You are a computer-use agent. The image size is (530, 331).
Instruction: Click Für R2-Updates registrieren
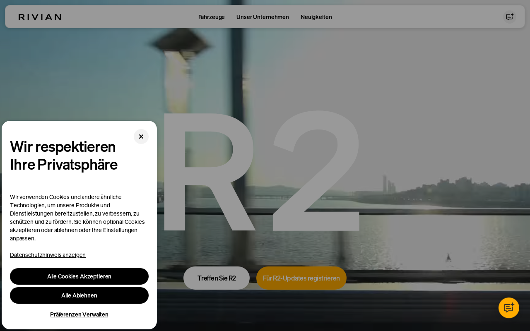click(x=301, y=278)
